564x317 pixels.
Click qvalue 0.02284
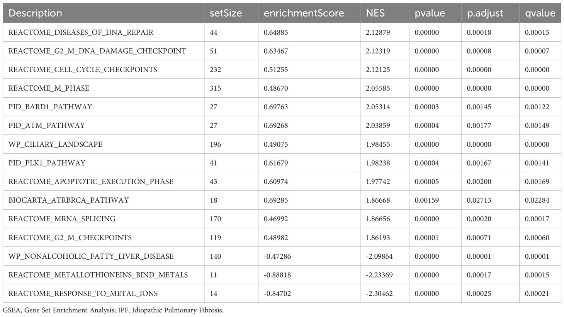tap(537, 200)
